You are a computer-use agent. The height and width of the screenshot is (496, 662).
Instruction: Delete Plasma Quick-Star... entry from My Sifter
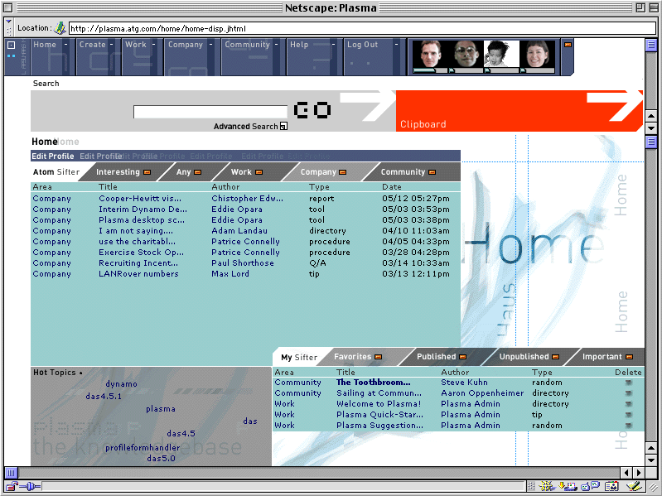[x=629, y=415]
